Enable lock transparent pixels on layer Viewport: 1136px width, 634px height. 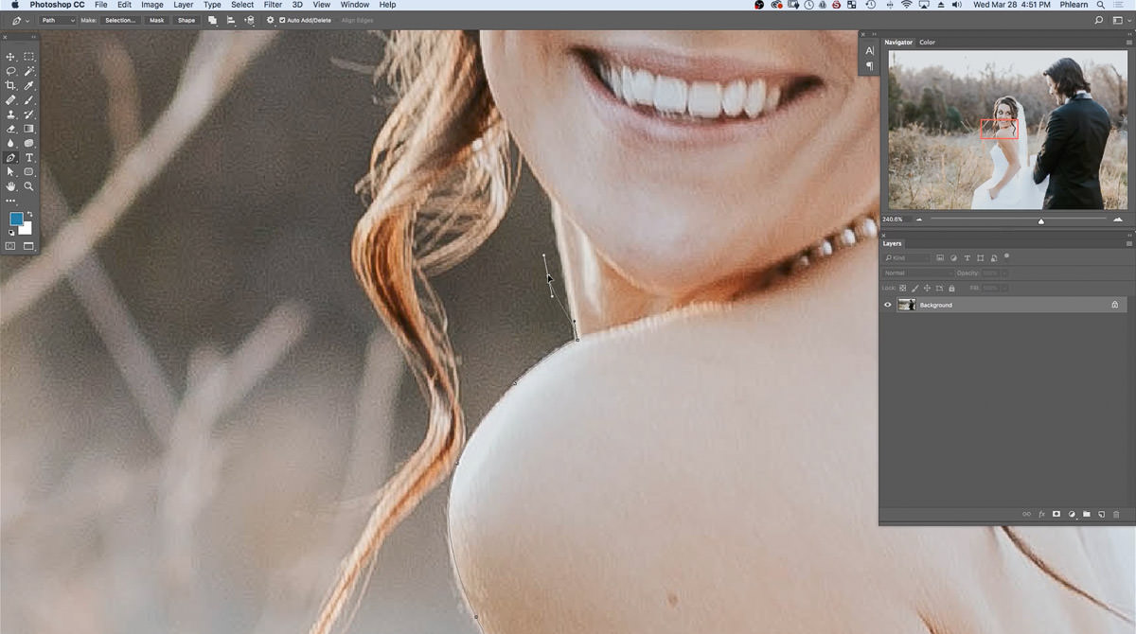point(903,288)
